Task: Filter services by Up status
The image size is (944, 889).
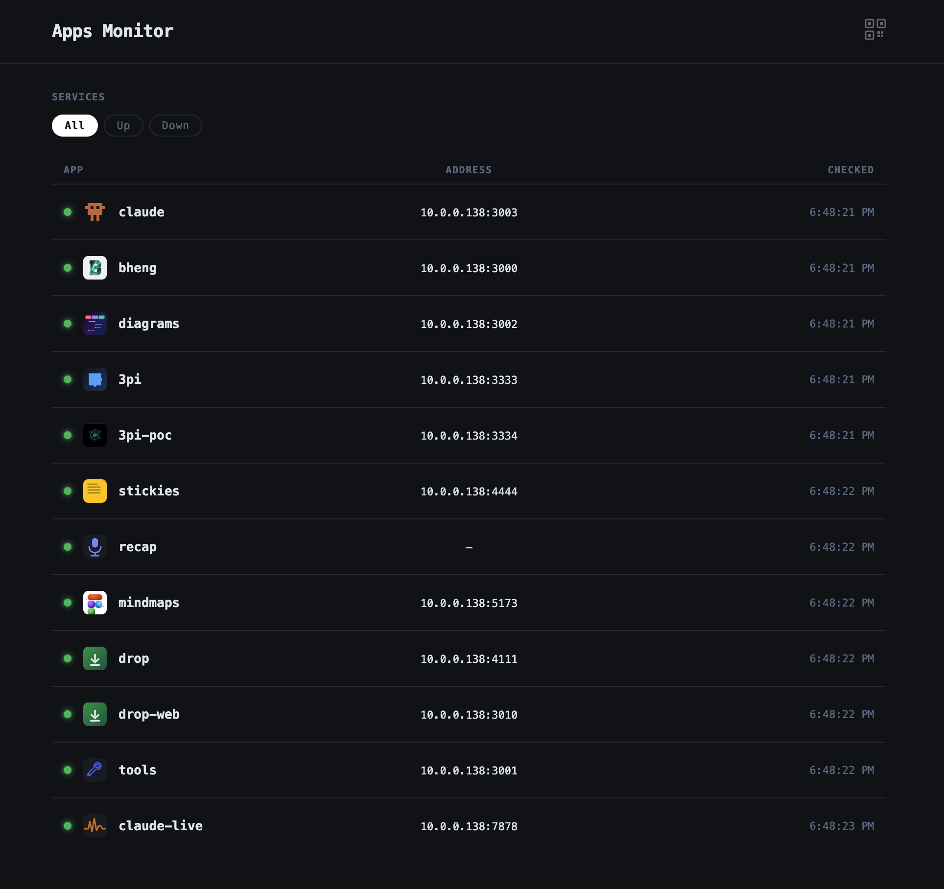Action: [x=123, y=126]
